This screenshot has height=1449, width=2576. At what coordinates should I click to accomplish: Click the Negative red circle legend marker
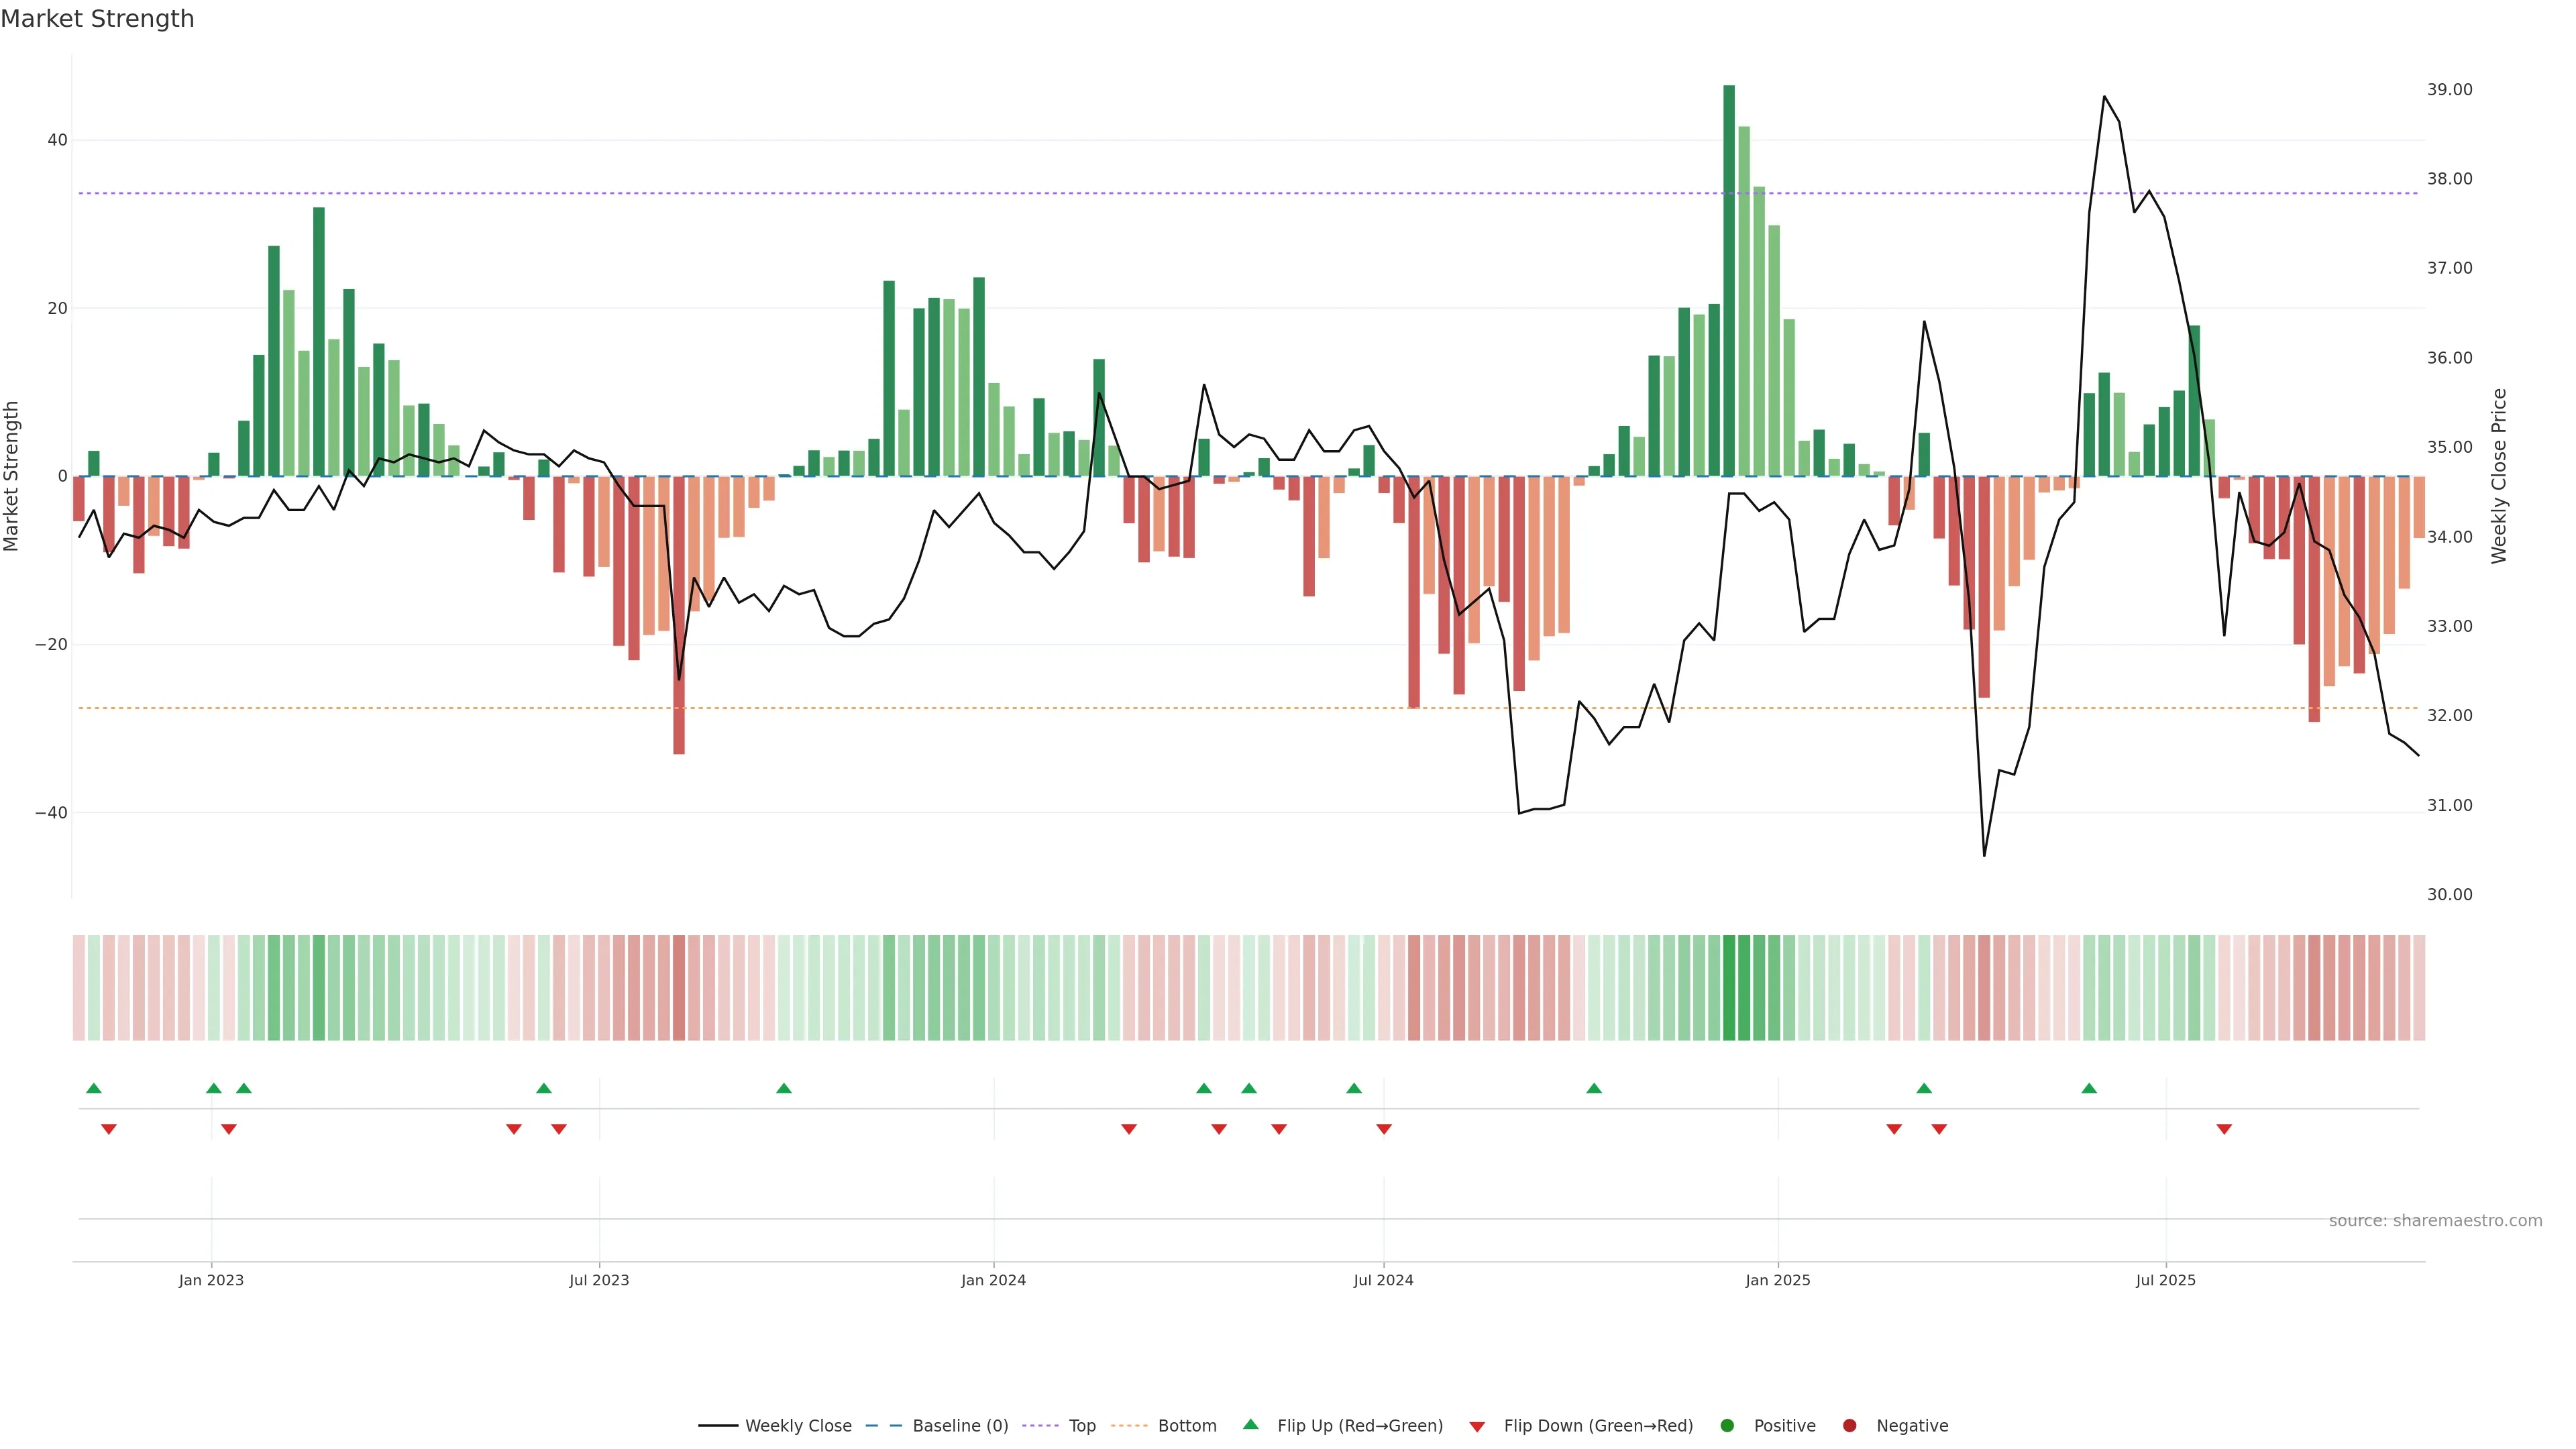(x=1849, y=1426)
